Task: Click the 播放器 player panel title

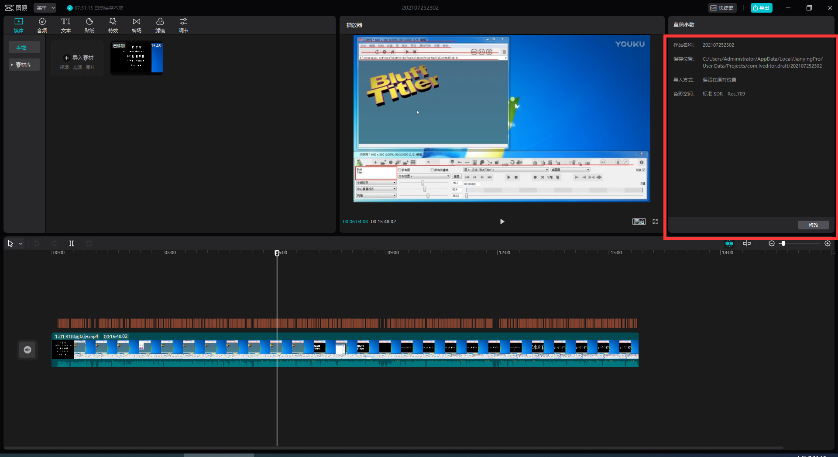Action: coord(354,25)
